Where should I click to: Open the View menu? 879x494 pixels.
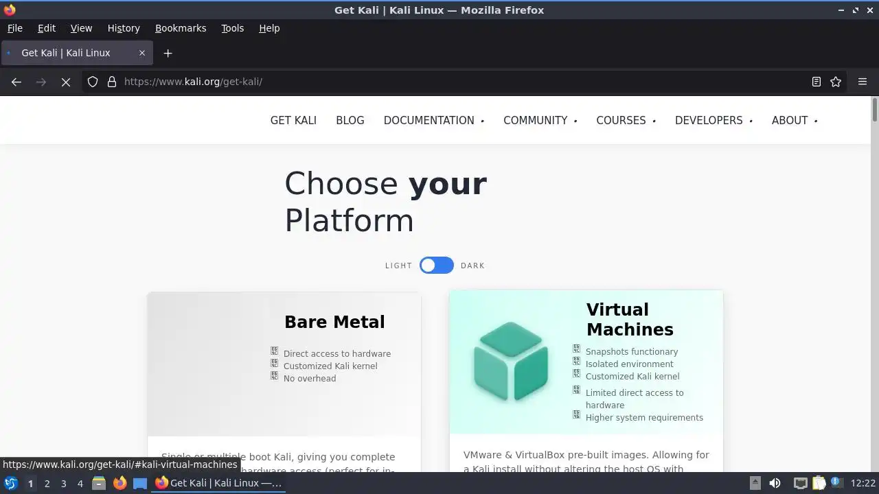coord(81,28)
